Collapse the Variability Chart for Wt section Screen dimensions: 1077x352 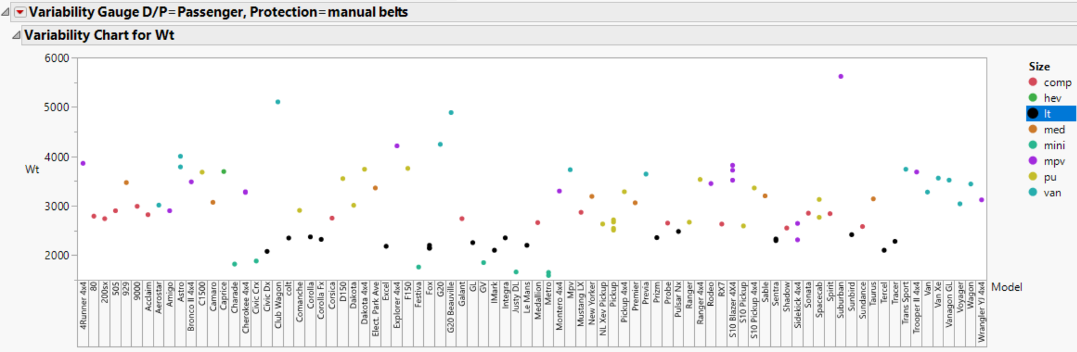pos(17,35)
